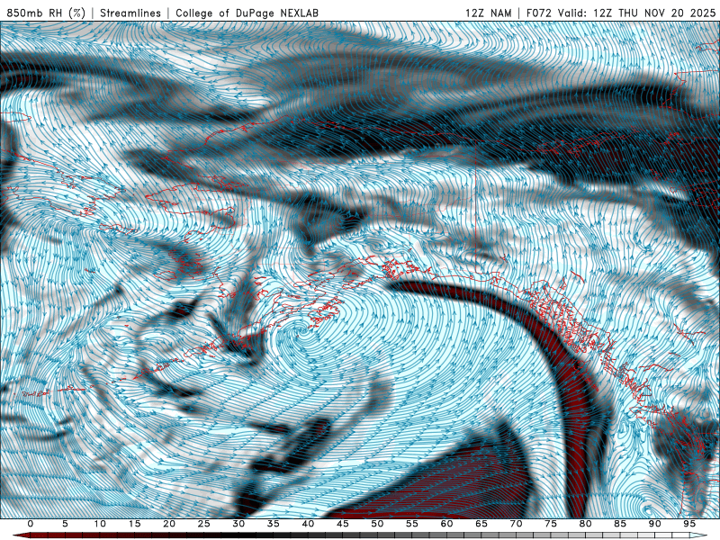Click the "College of DuPage NEXLAB" text
Image resolution: width=720 pixels, height=540 pixels.
pyautogui.click(x=247, y=13)
